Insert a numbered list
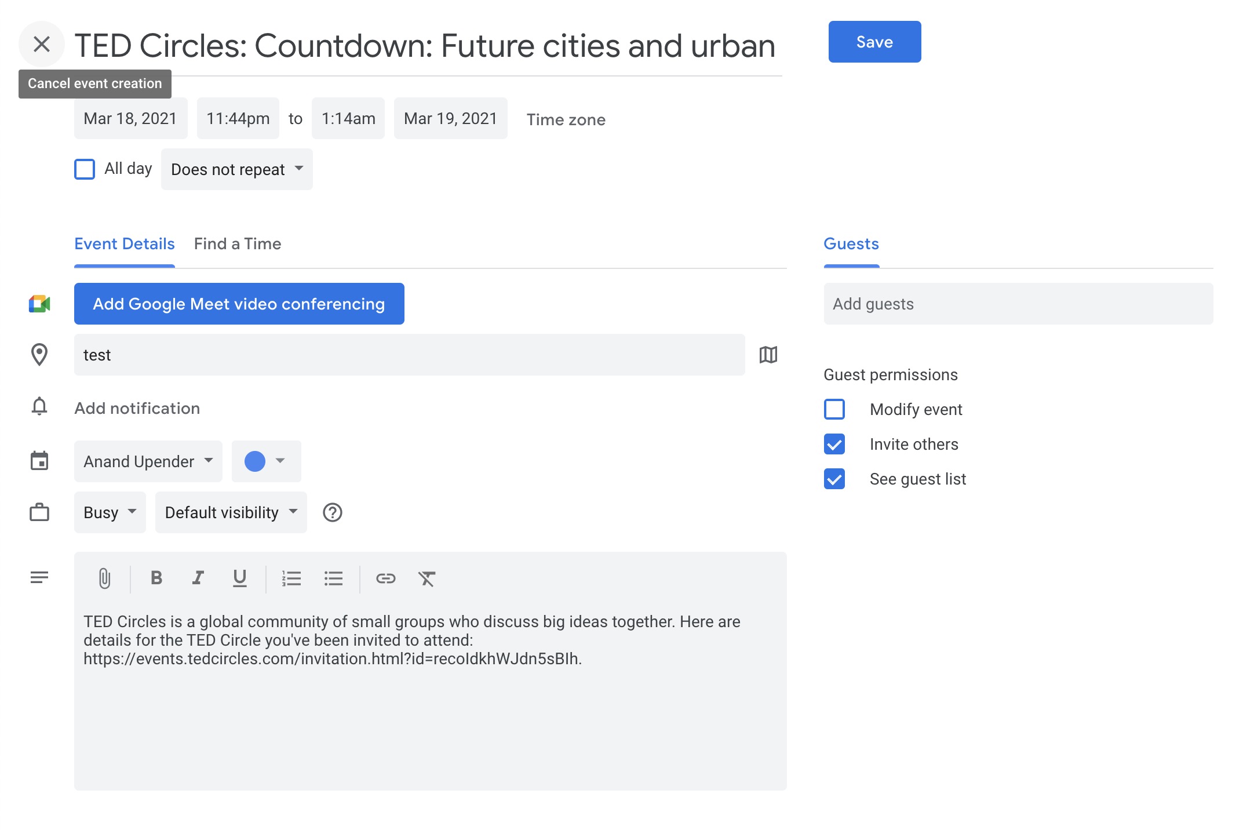Image resolution: width=1254 pixels, height=830 pixels. click(291, 578)
